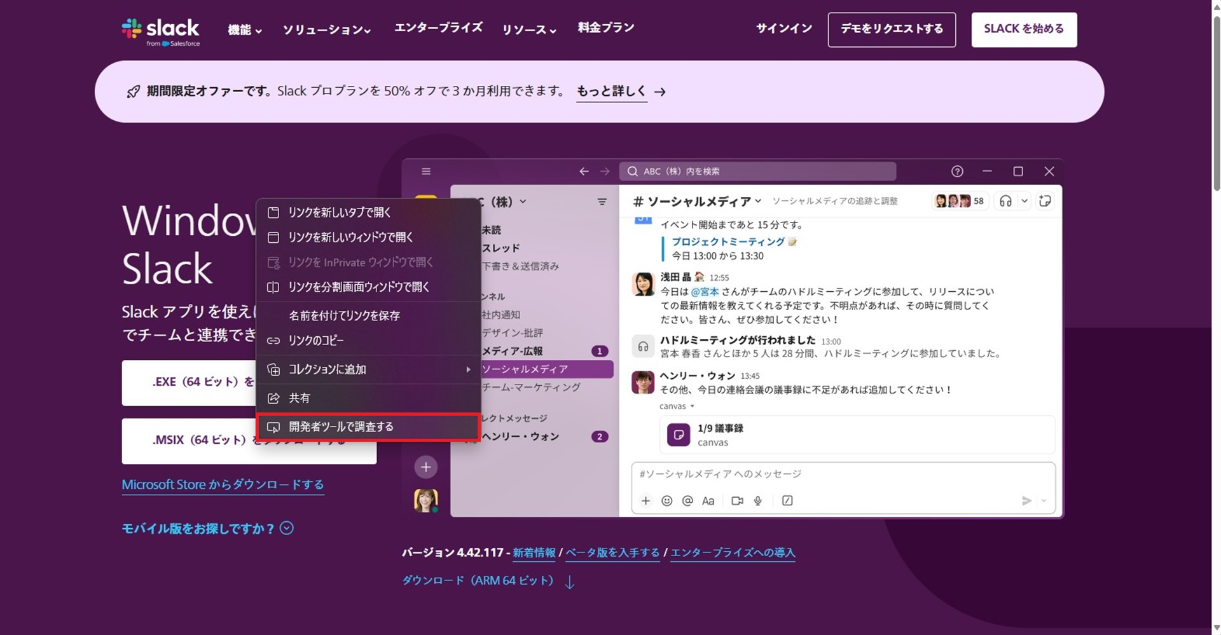Image resolution: width=1221 pixels, height=635 pixels.
Task: Click the split screen window icon
Action: coord(273,287)
